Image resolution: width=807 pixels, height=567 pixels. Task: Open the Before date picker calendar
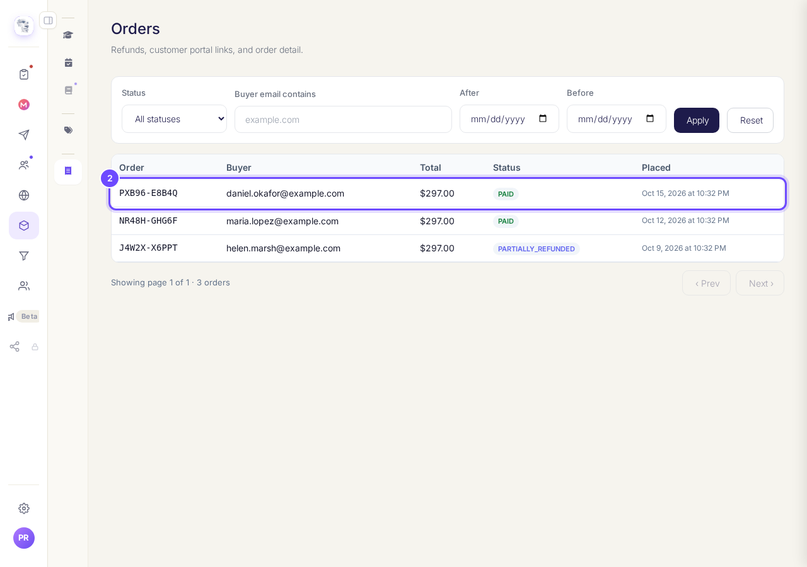[x=650, y=118]
